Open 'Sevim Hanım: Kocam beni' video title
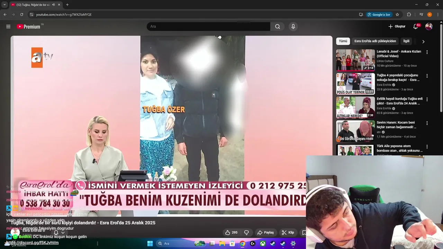This screenshot has height=249, width=443. [397, 124]
